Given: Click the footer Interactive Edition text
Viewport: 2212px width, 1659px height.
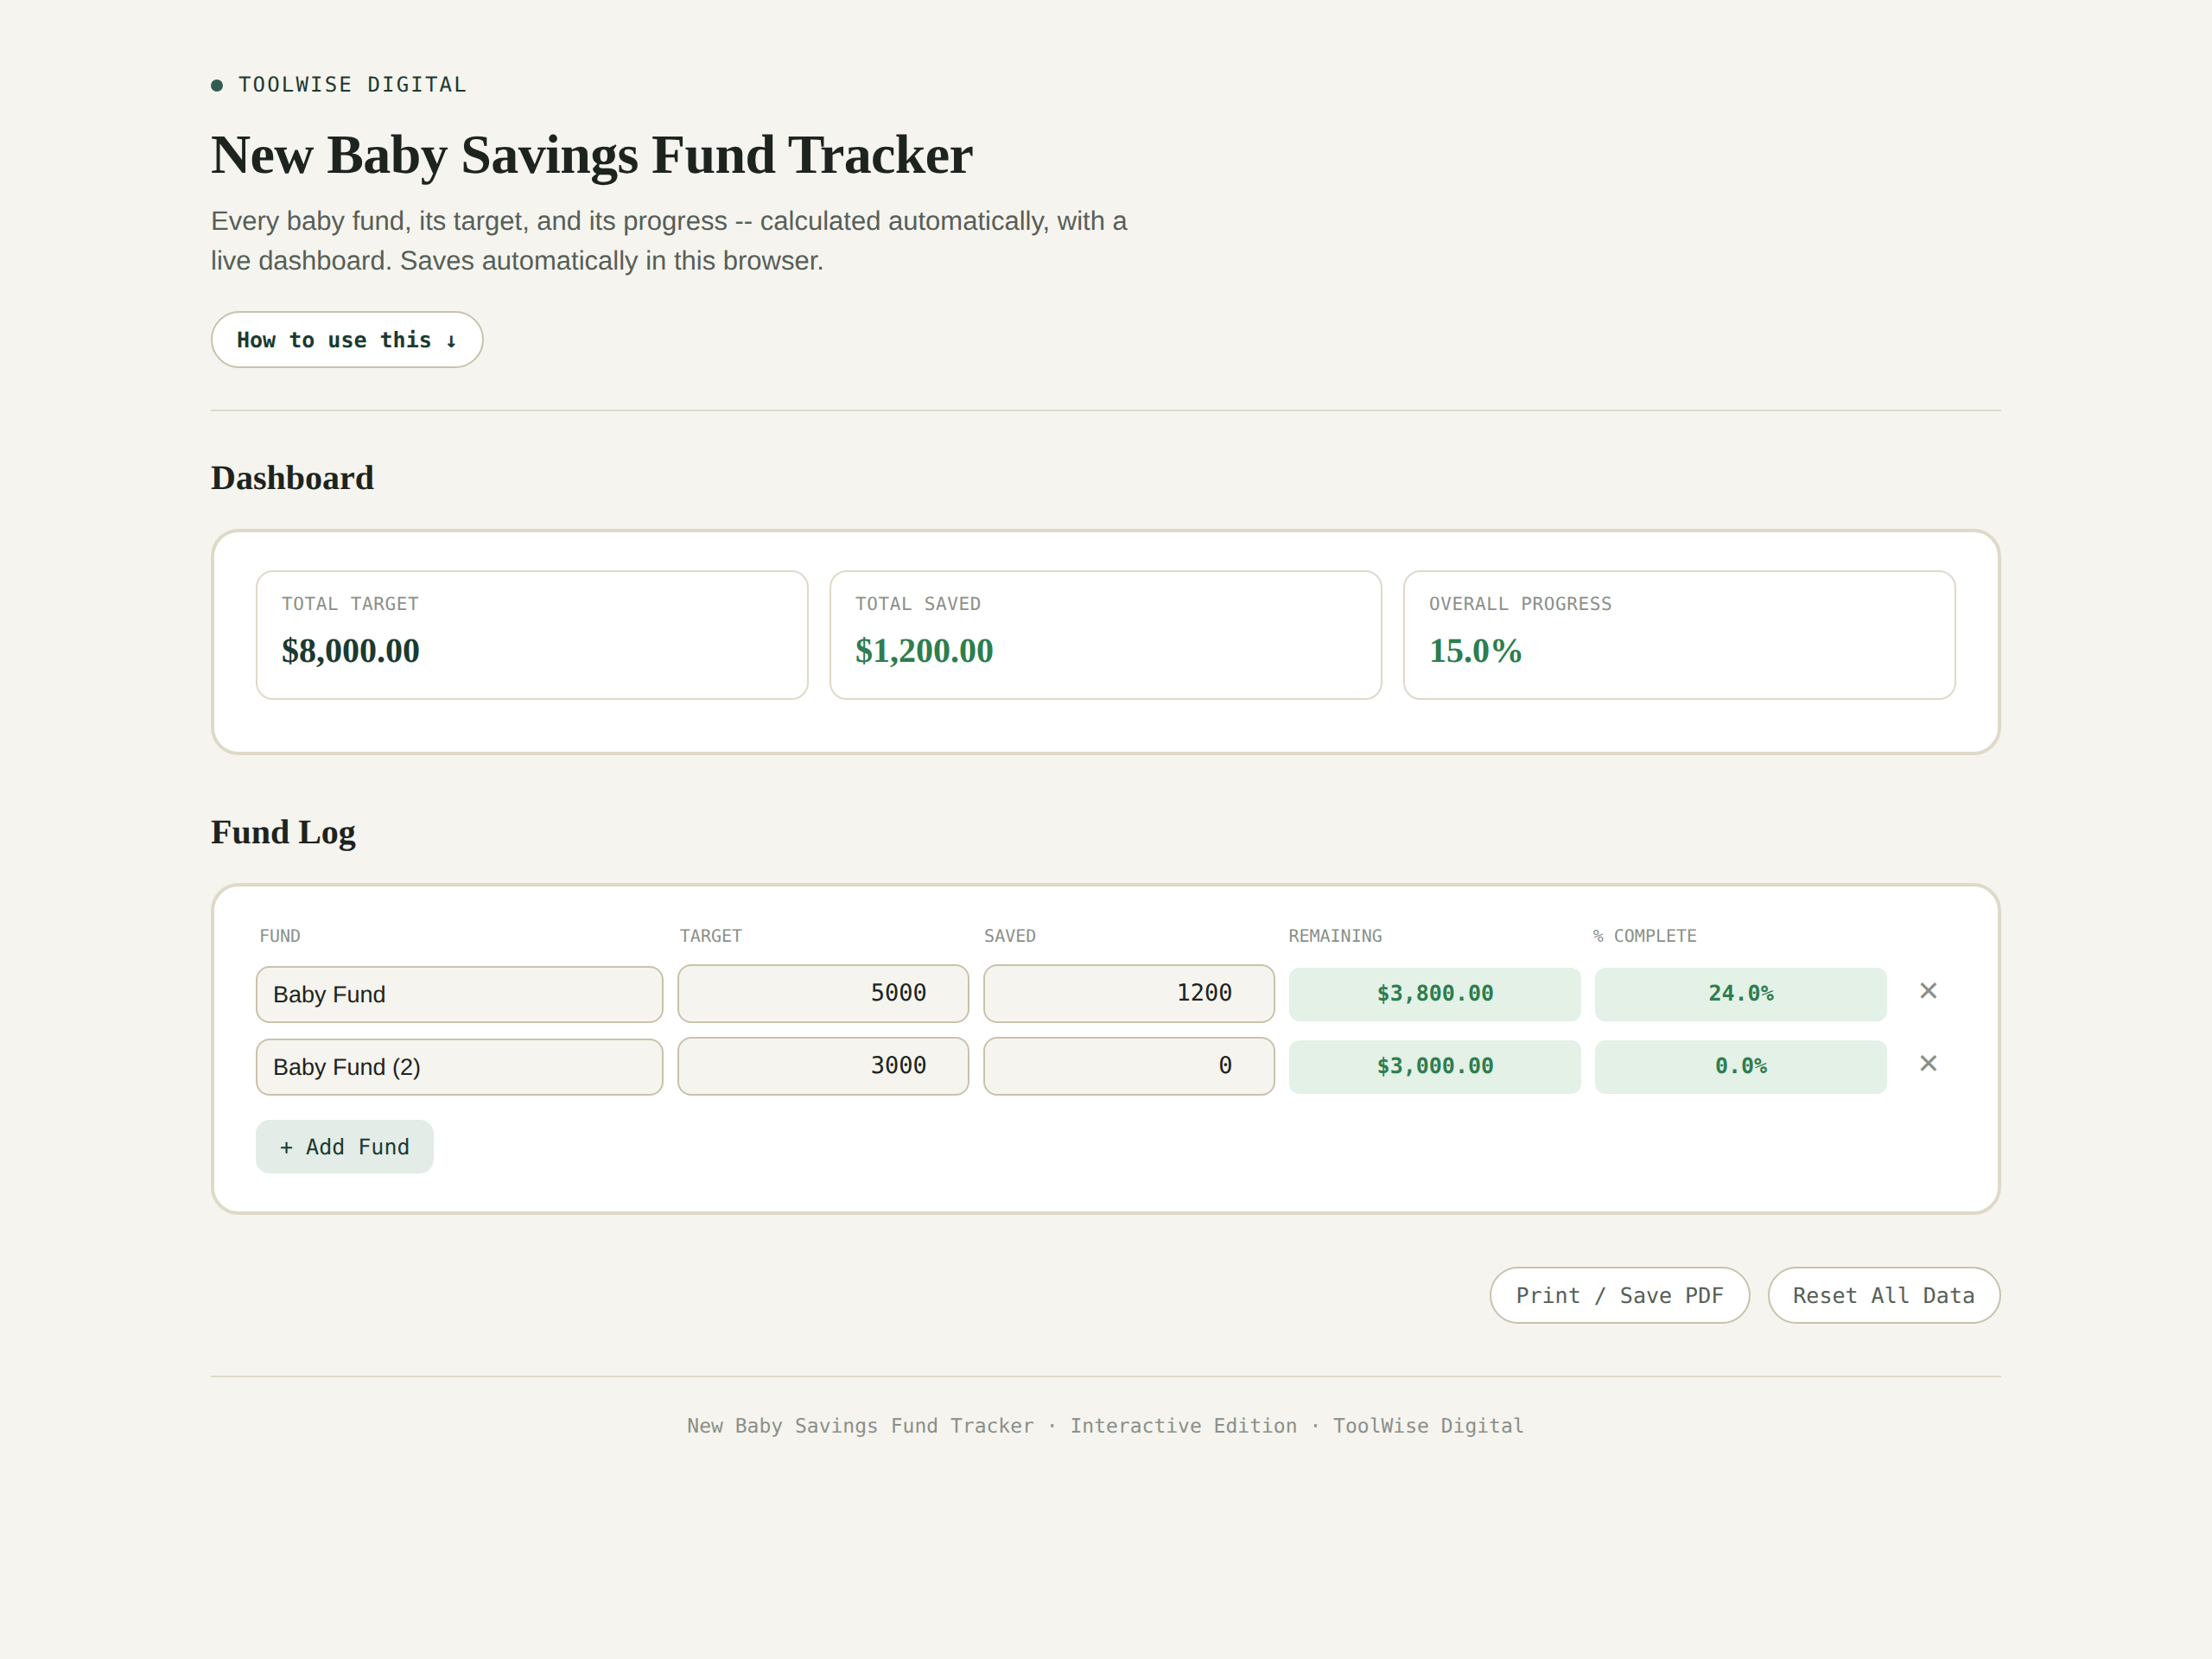Looking at the screenshot, I should pyautogui.click(x=1183, y=1426).
